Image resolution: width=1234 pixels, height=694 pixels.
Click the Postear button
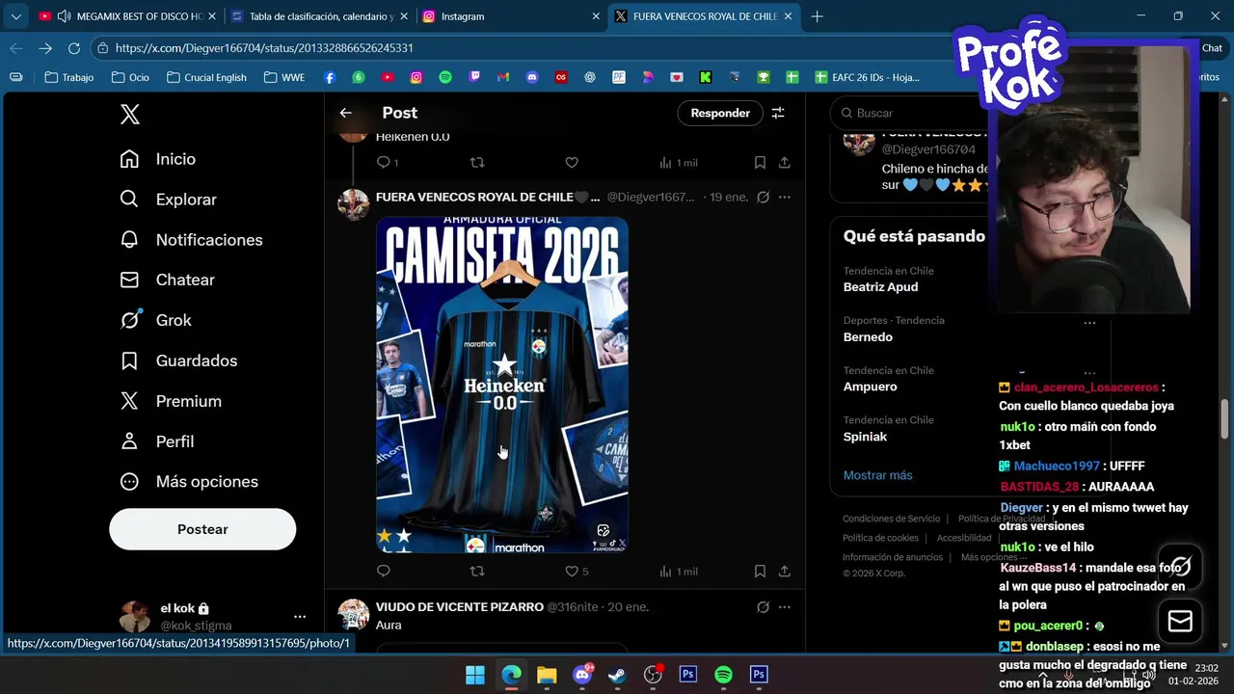[202, 529]
